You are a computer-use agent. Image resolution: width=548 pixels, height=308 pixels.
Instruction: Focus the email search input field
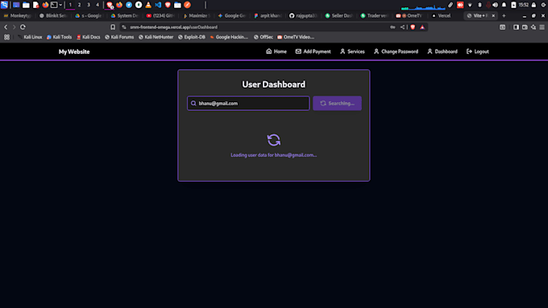click(x=248, y=103)
